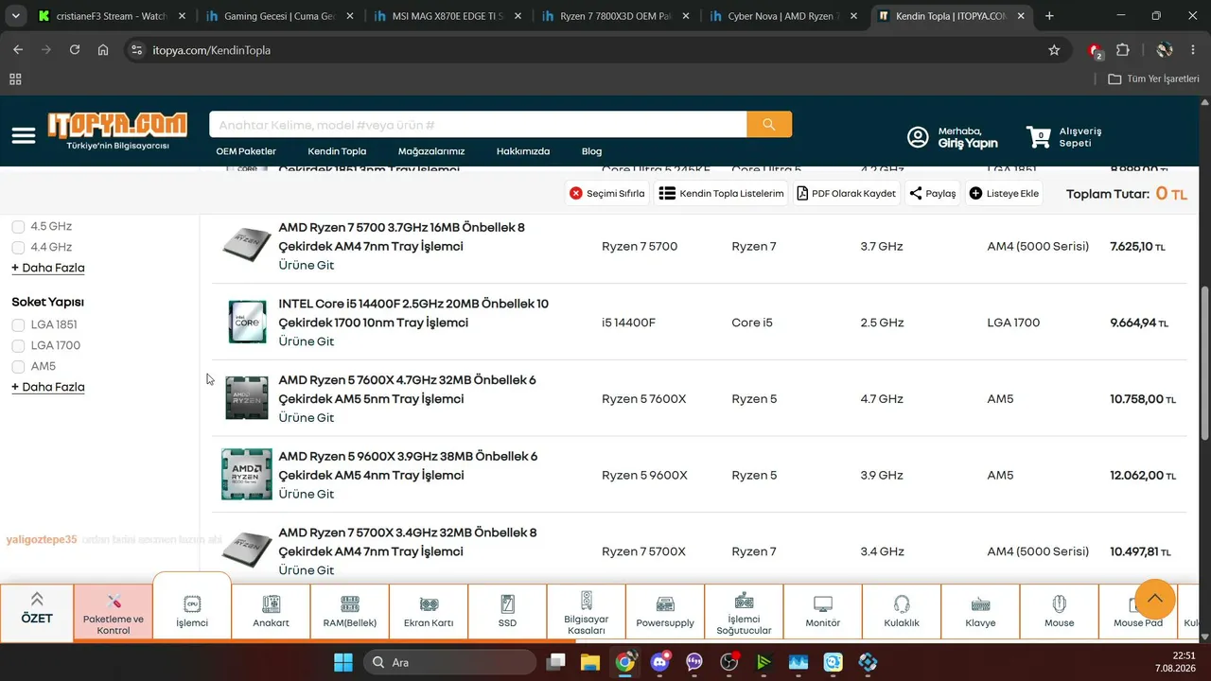1211x681 pixels.
Task: Open the Chrome extensions puzzle icon
Action: coord(1123,50)
